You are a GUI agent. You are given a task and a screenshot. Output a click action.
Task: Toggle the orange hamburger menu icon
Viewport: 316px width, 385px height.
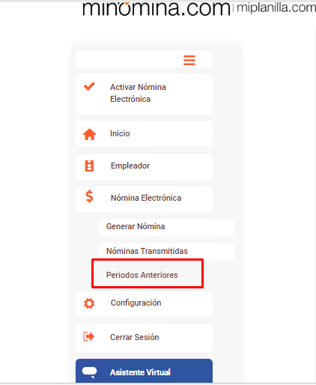click(x=189, y=60)
